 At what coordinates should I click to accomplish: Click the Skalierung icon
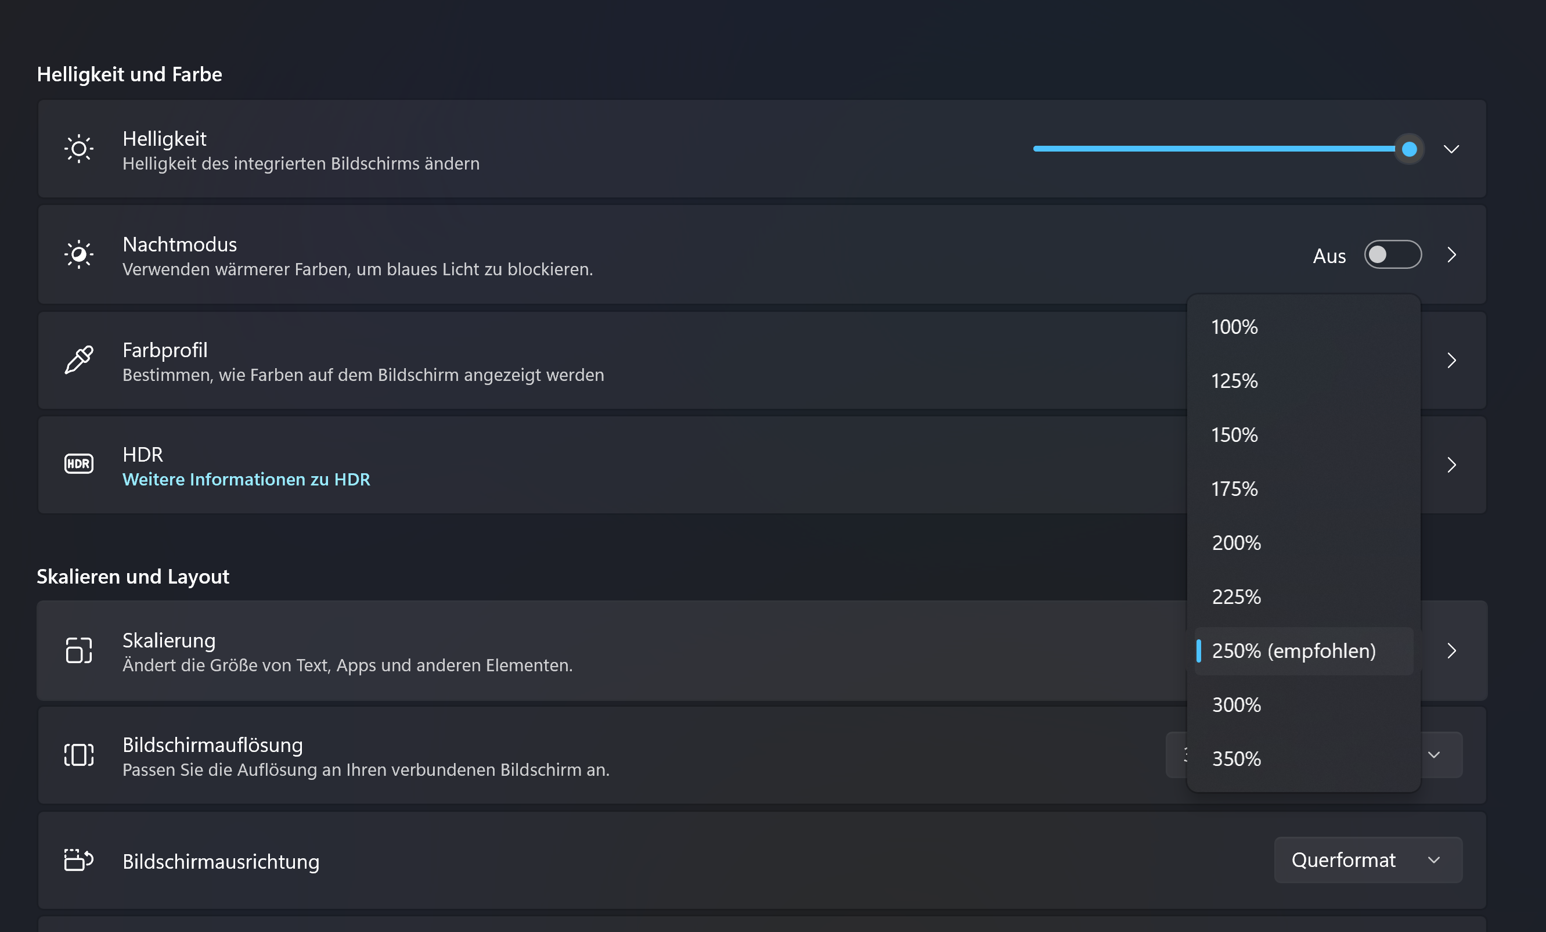[78, 651]
